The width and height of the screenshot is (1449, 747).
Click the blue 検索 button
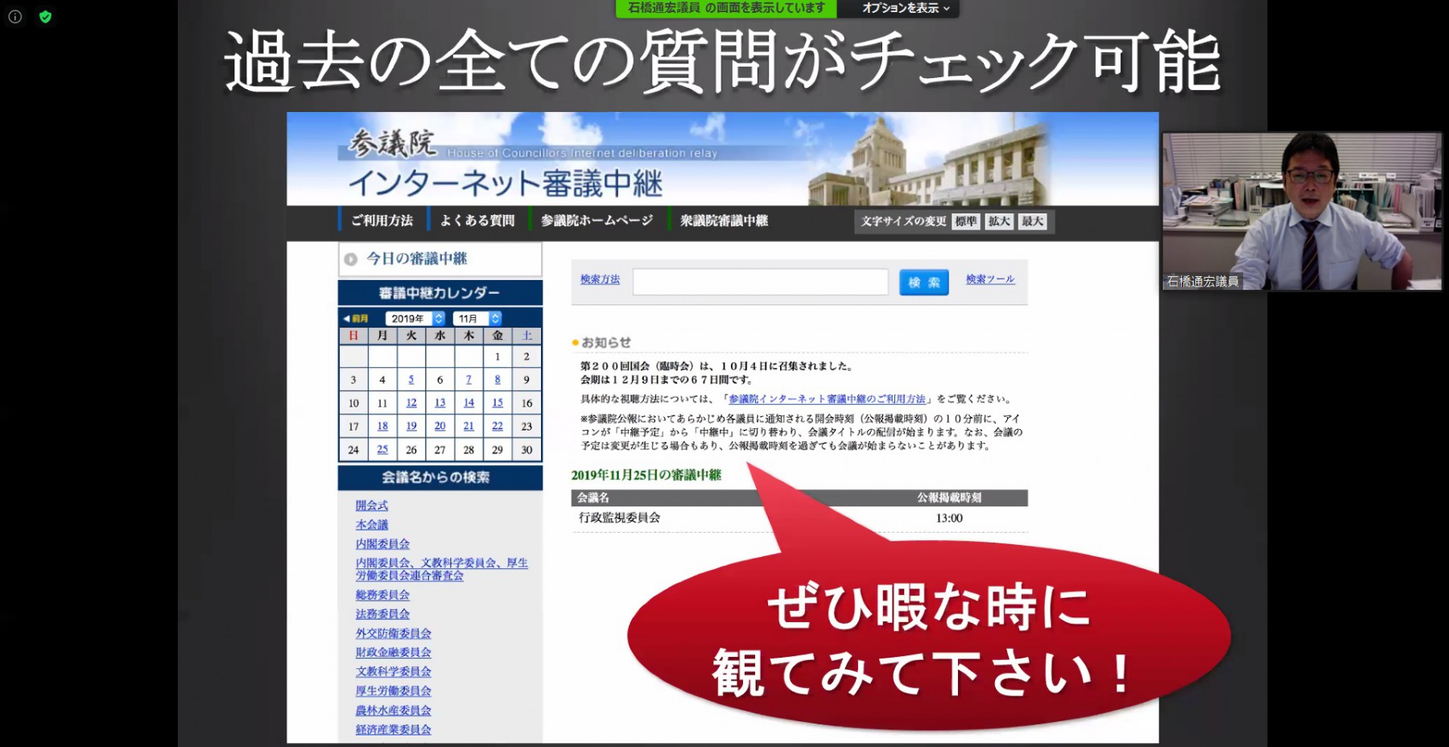(923, 283)
